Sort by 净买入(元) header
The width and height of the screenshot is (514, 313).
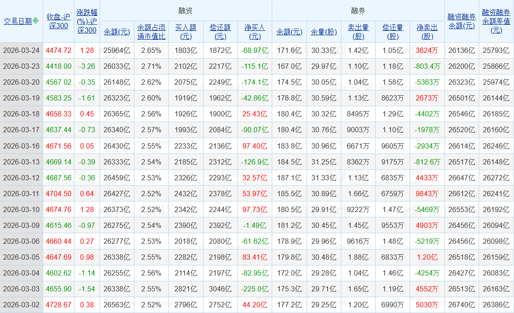point(255,32)
